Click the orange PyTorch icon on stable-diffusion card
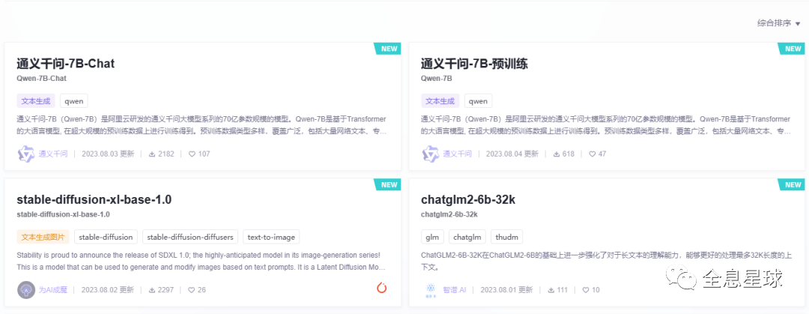 click(x=382, y=289)
